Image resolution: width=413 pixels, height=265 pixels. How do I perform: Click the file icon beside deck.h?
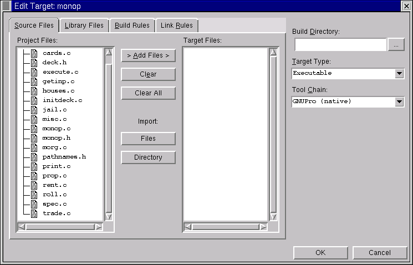point(34,63)
